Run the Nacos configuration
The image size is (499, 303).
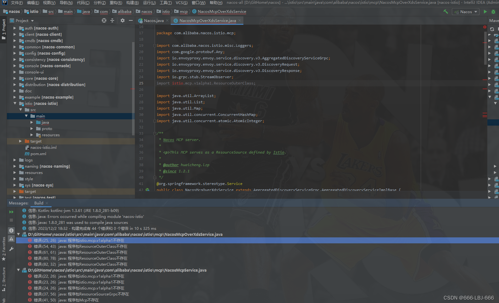point(485,12)
